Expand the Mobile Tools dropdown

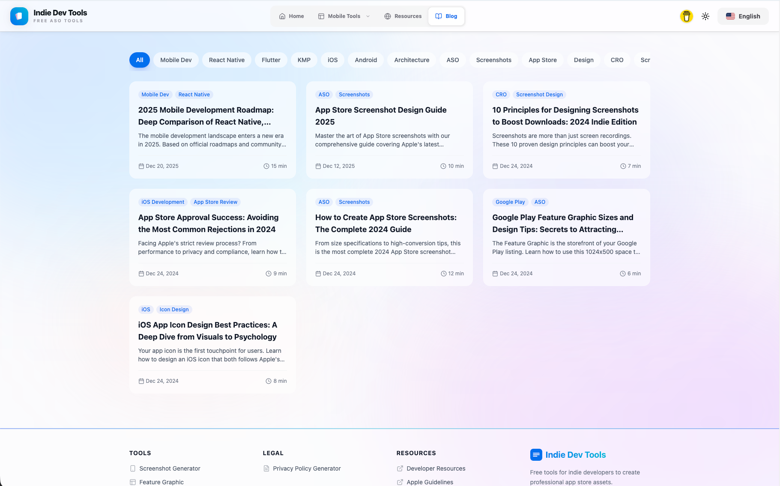(344, 16)
